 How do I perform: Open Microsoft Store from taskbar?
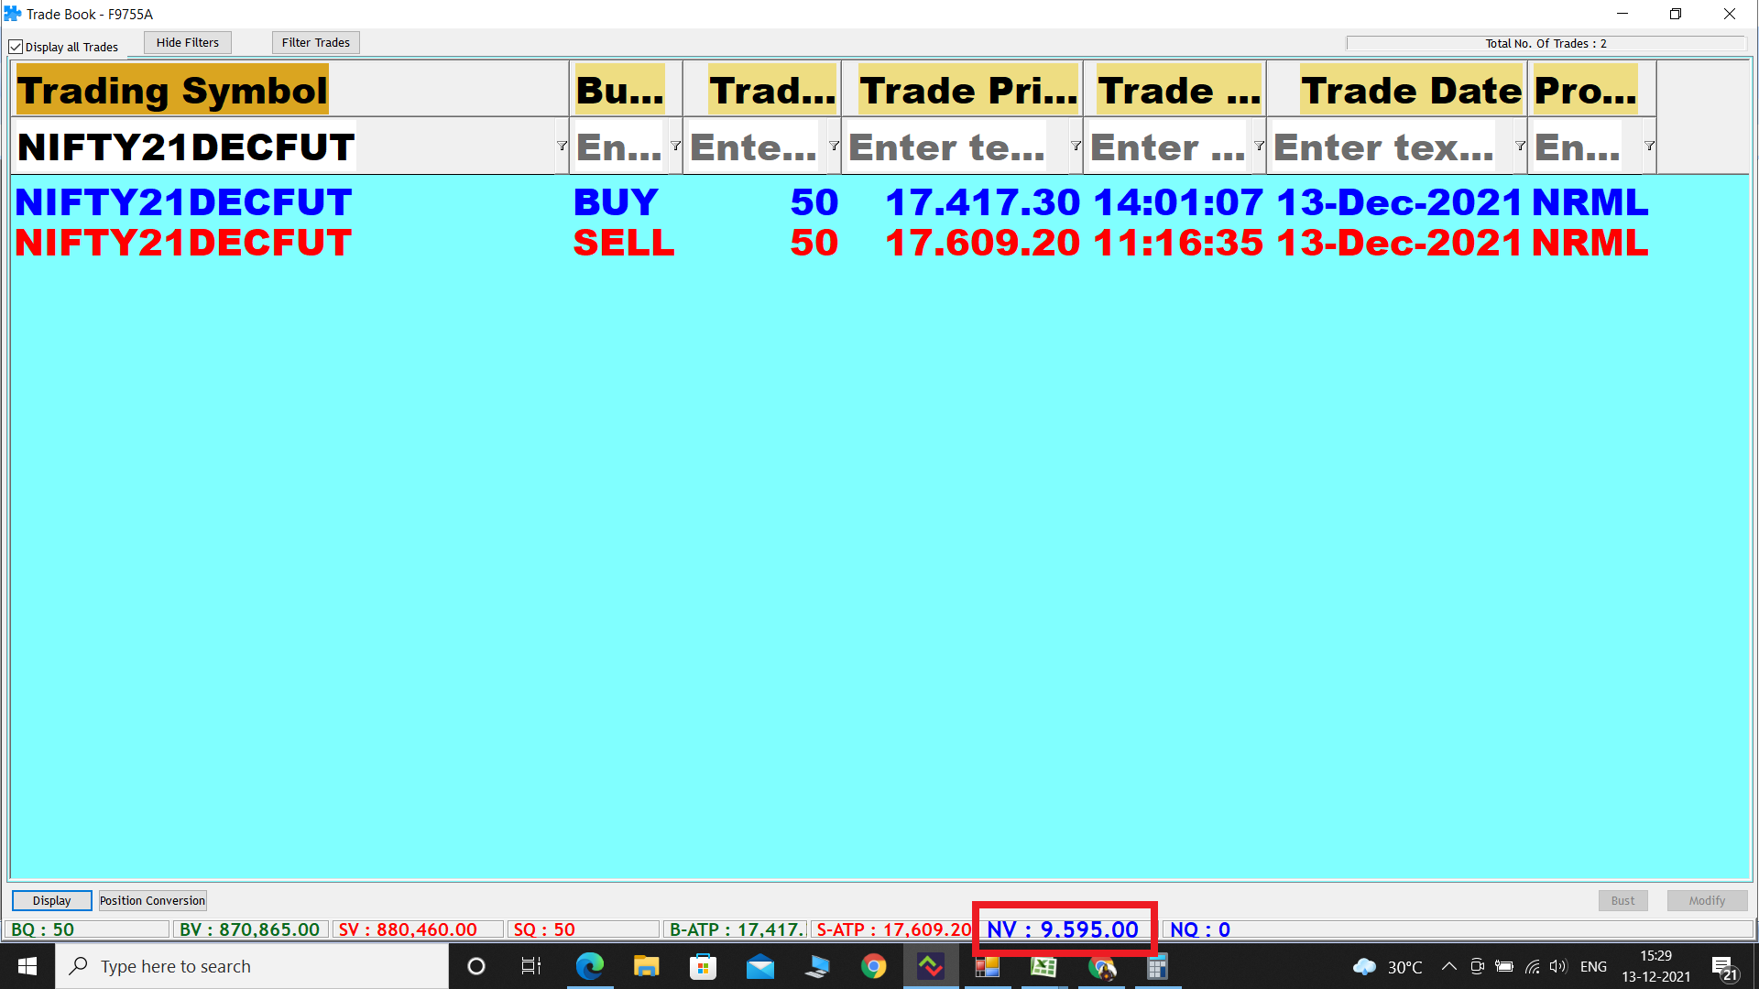[703, 966]
